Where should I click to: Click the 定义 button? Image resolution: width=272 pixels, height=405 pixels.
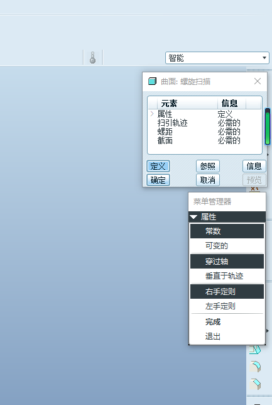click(x=158, y=166)
